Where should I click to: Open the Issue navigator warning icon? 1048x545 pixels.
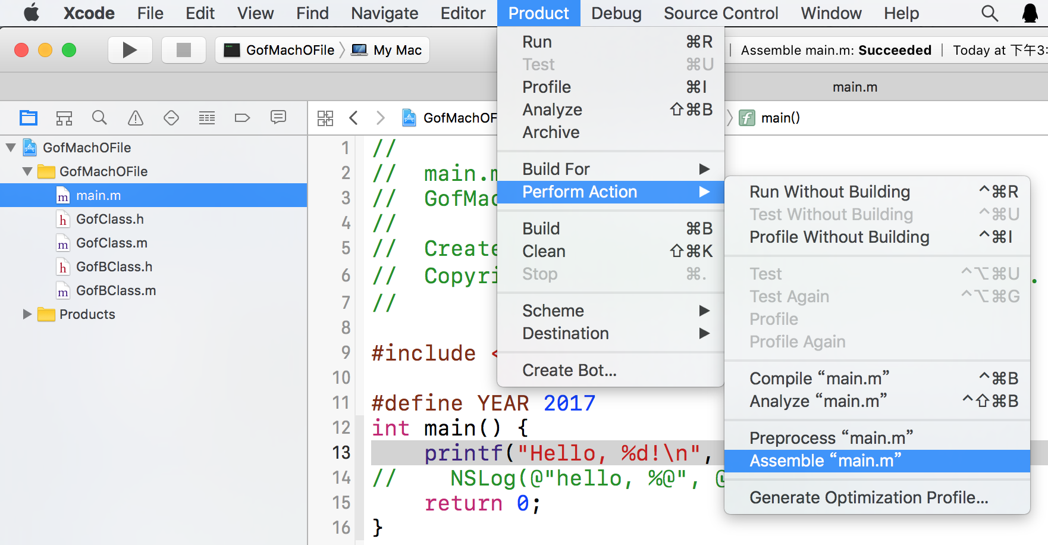(x=136, y=118)
